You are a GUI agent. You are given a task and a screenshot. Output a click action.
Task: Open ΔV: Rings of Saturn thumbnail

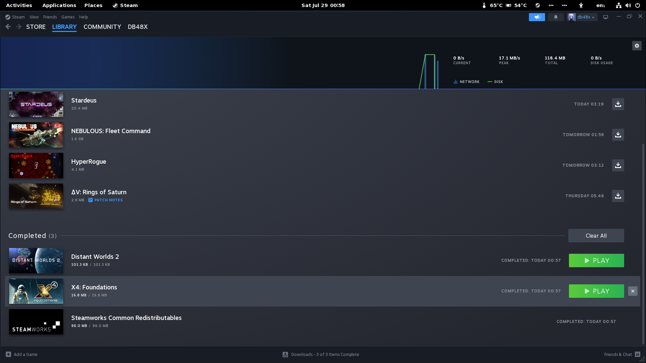pyautogui.click(x=36, y=196)
